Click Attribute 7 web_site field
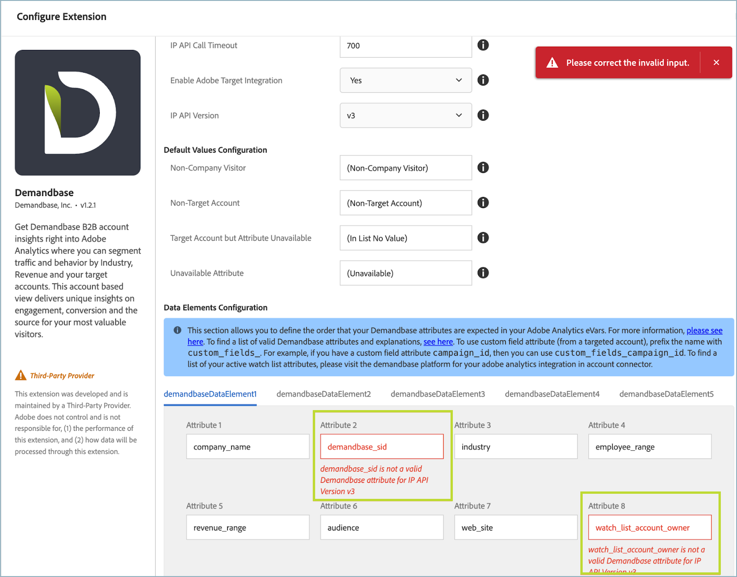This screenshot has width=737, height=577. (x=516, y=528)
